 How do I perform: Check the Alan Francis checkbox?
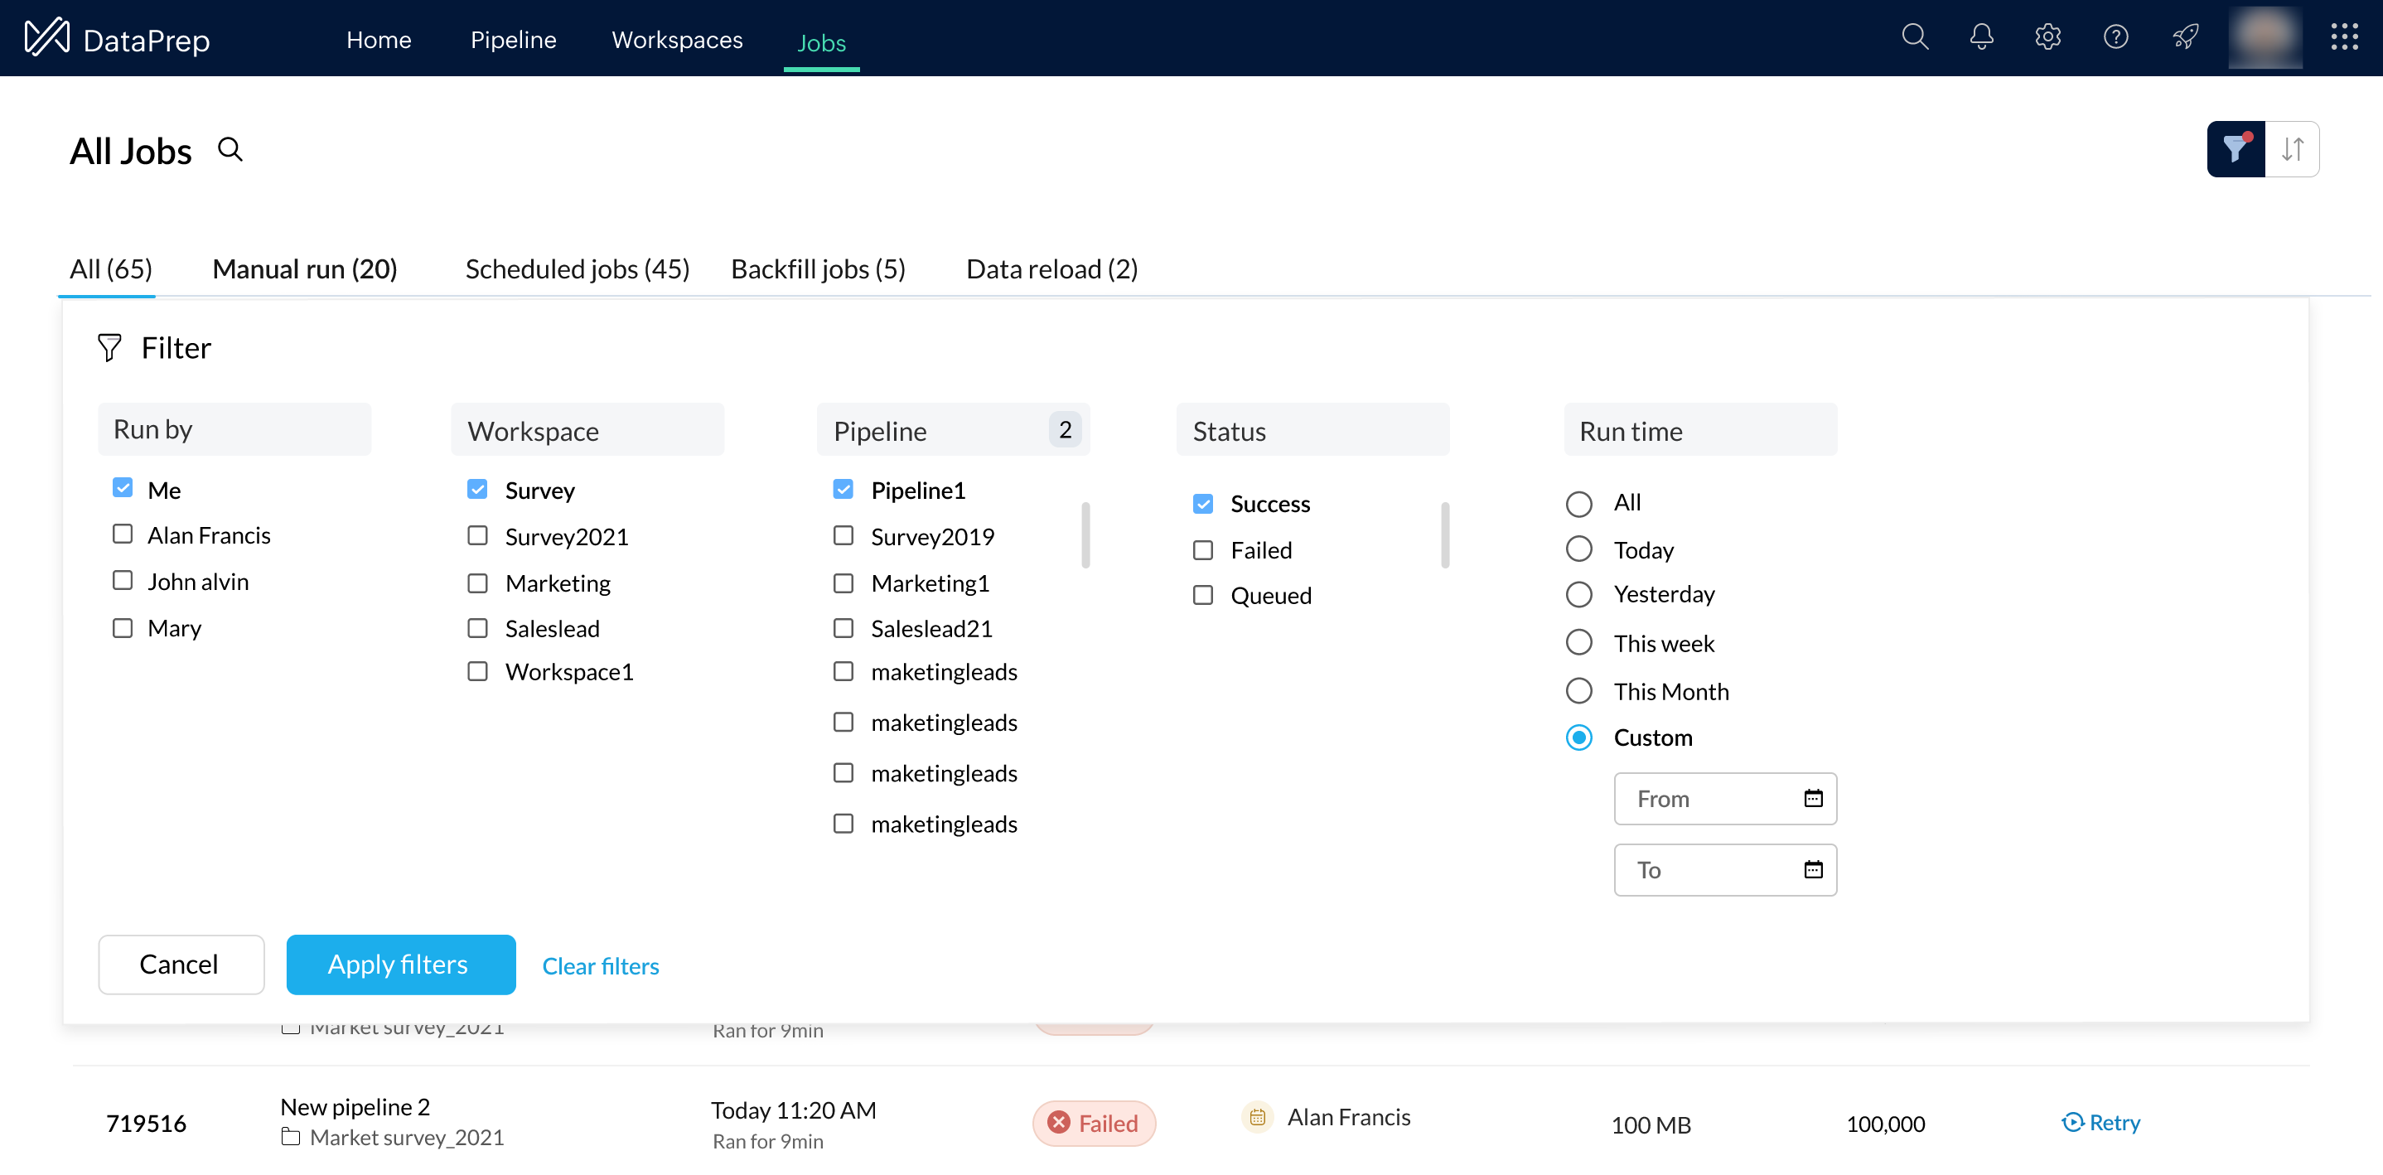point(122,534)
